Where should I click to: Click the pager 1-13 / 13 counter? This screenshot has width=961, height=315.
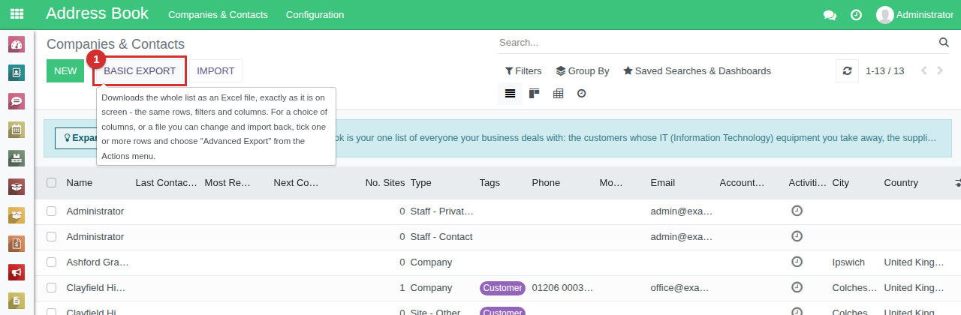[x=885, y=71]
